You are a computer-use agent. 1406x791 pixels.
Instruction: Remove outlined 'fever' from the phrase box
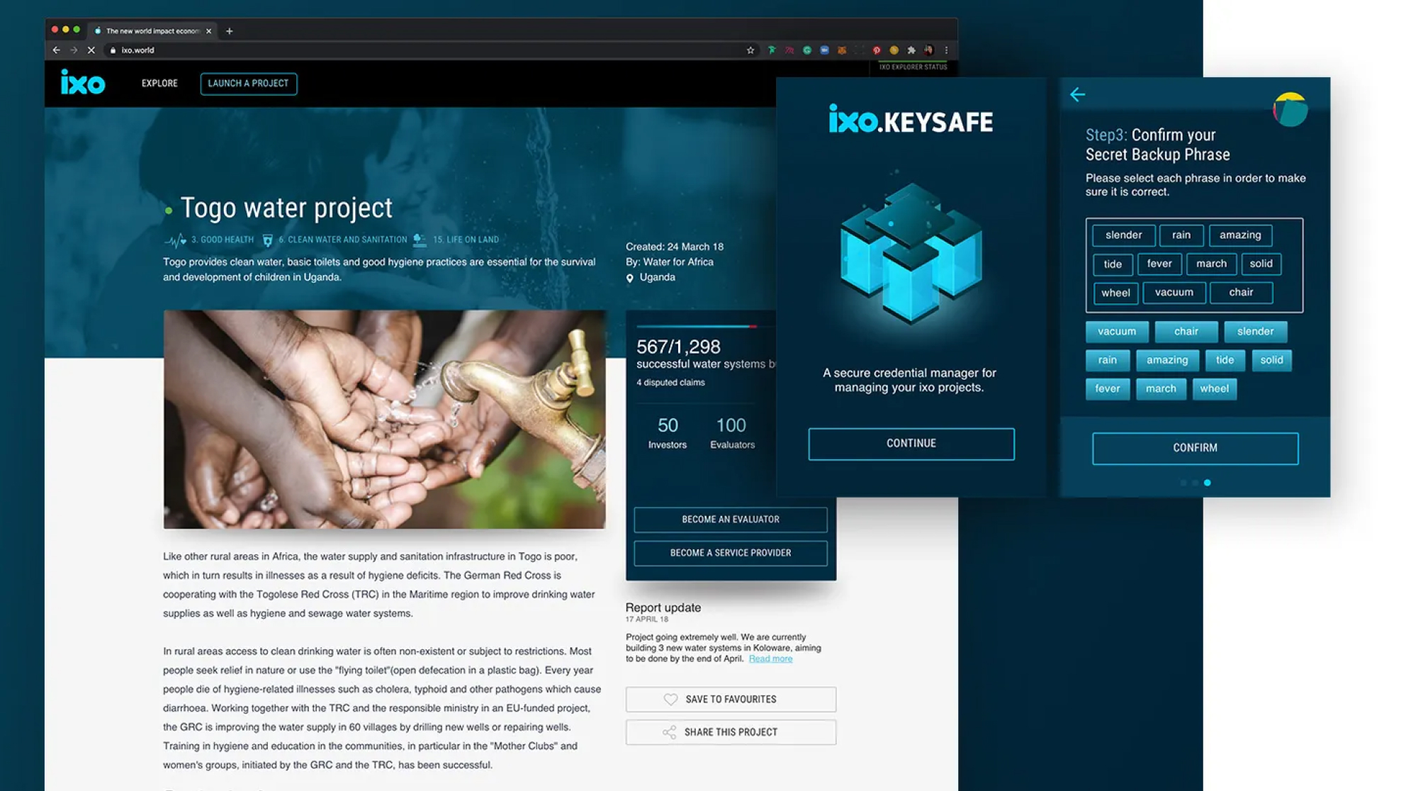(1159, 264)
